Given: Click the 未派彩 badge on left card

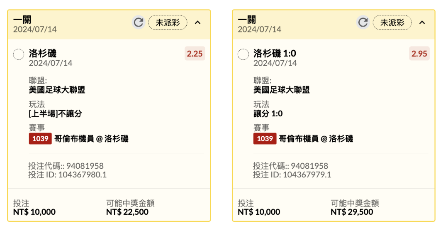Looking at the screenshot, I should pyautogui.click(x=168, y=22).
